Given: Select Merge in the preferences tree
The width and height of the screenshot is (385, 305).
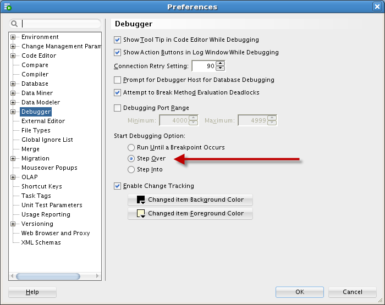Looking at the screenshot, I should (x=30, y=149).
